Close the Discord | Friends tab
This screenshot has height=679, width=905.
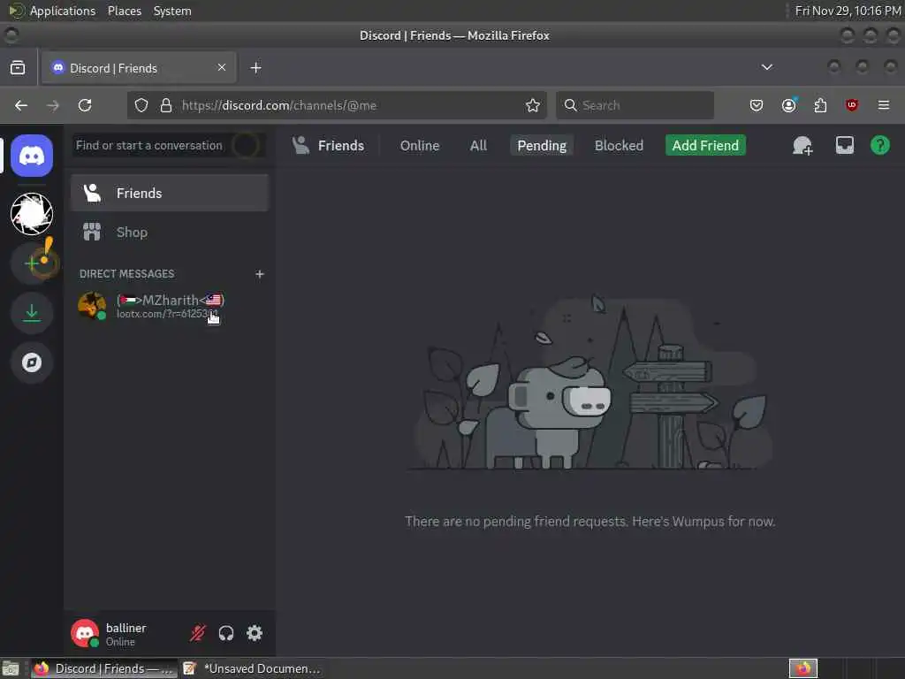click(x=222, y=67)
